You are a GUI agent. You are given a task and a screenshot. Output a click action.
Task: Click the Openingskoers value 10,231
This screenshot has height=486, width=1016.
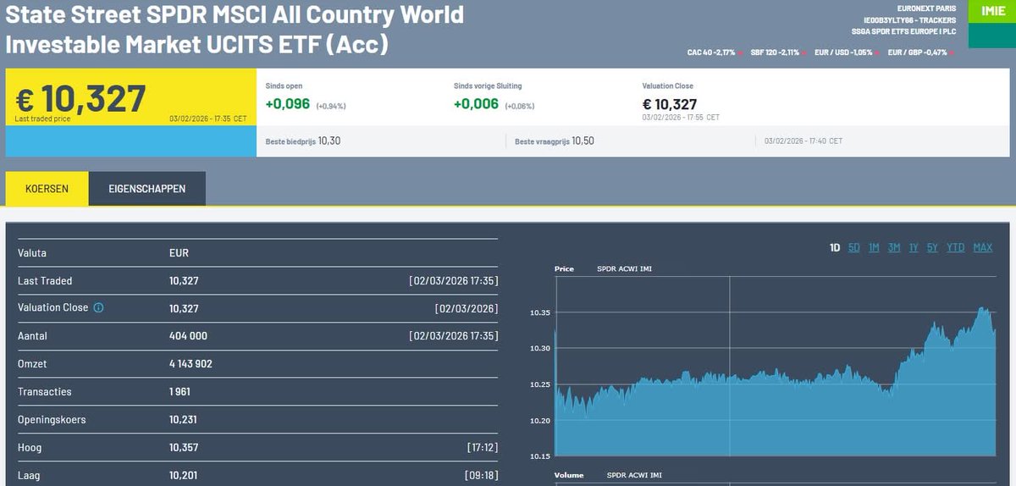[x=184, y=420]
